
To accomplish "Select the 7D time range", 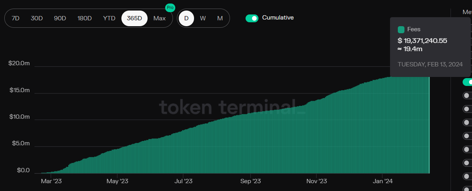I will tap(16, 18).
